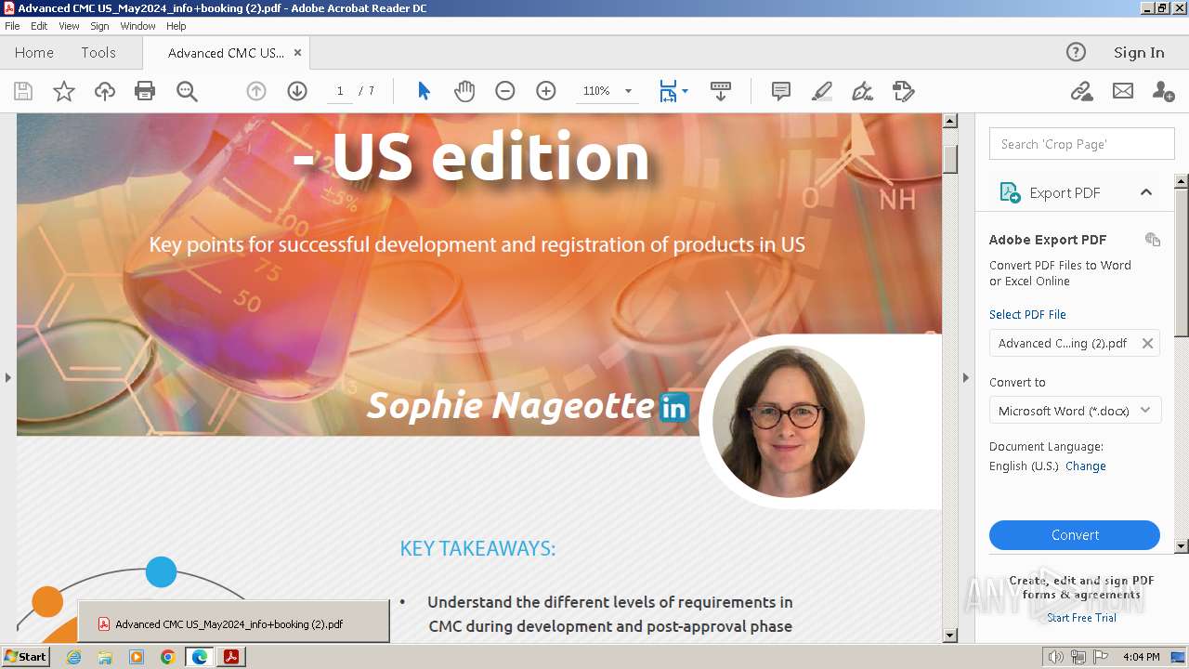Click the document vertical scrollbar thumb
Viewport: 1189px width, 669px height.
[x=950, y=159]
